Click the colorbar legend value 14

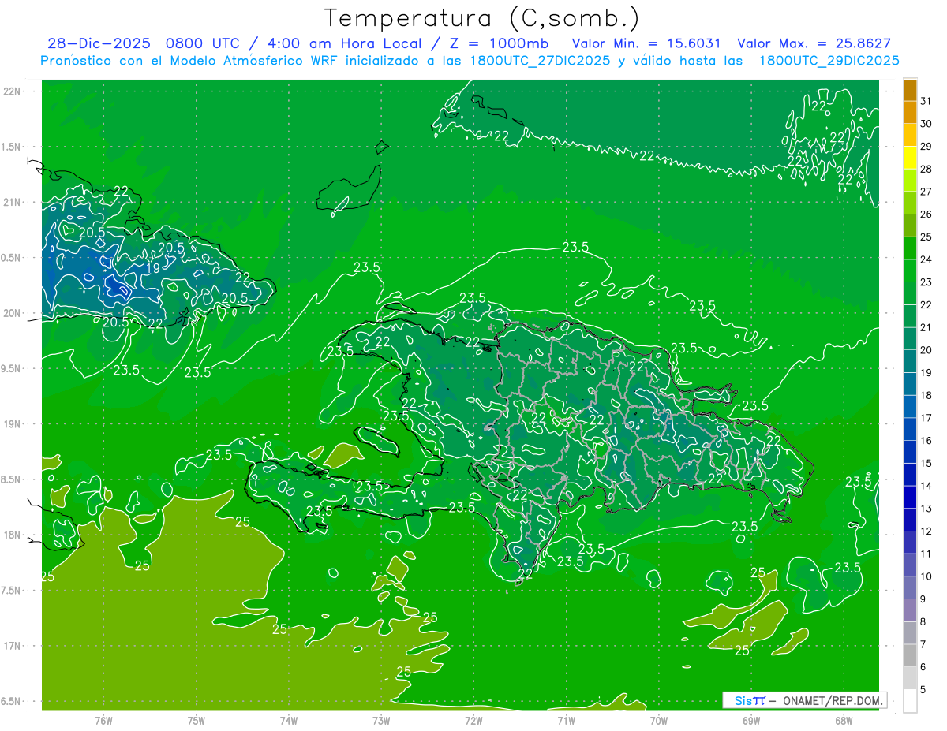pos(926,486)
